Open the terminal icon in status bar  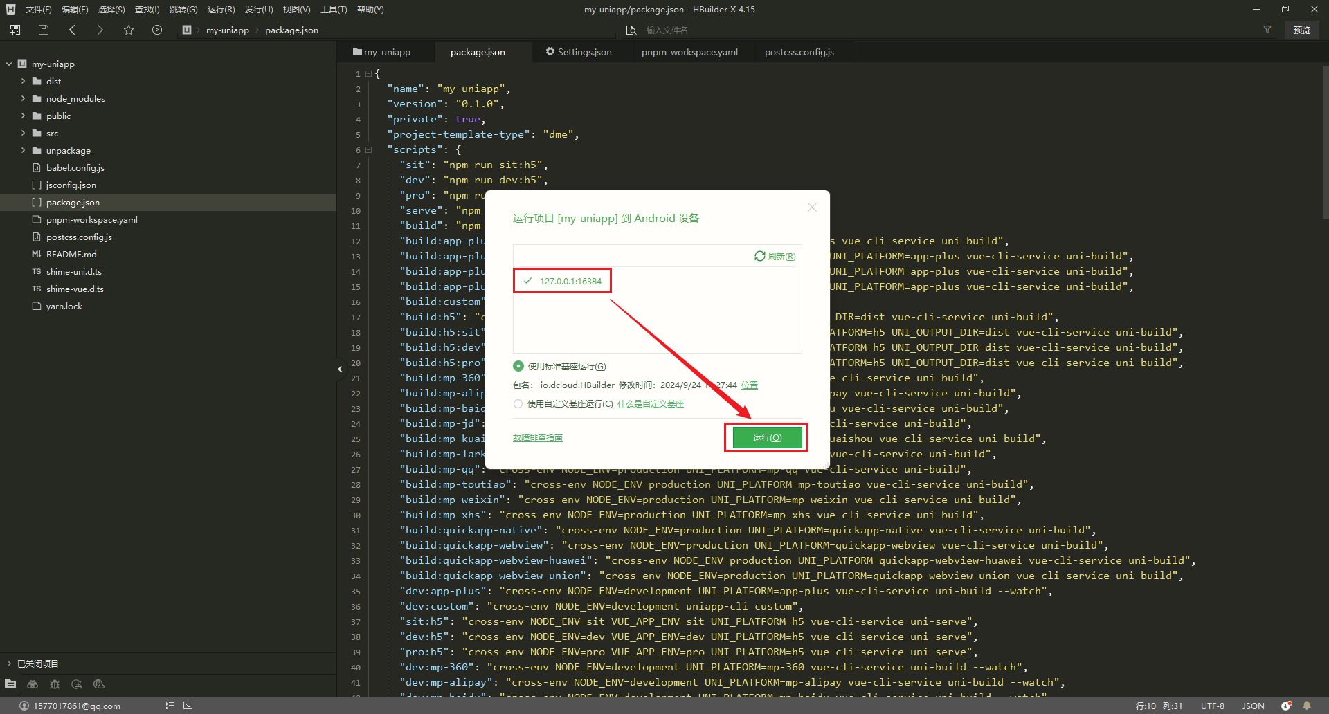188,706
